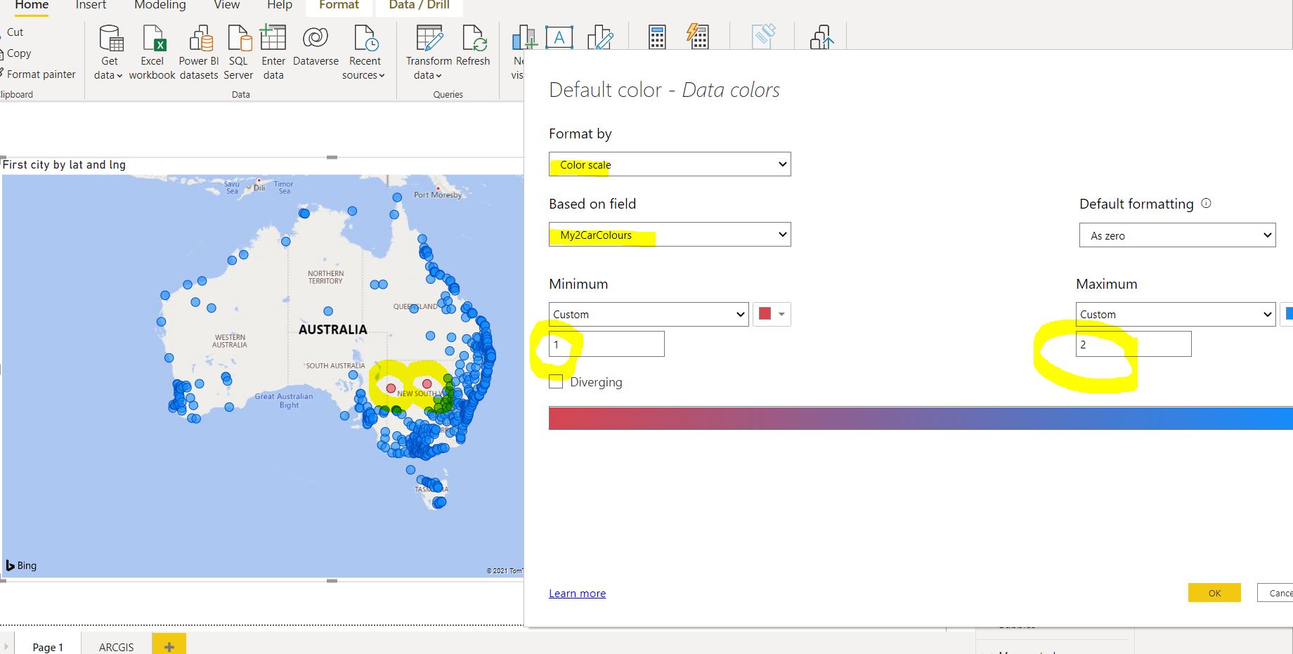The image size is (1293, 654).
Task: Open the Based on field dropdown
Action: pyautogui.click(x=670, y=235)
